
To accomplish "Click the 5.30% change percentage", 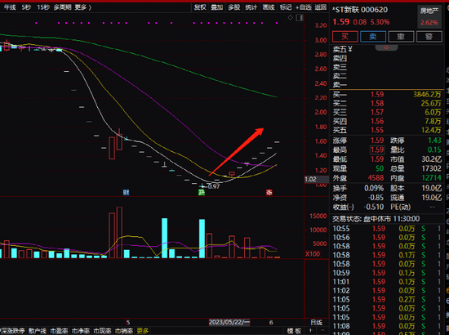I will tap(380, 22).
